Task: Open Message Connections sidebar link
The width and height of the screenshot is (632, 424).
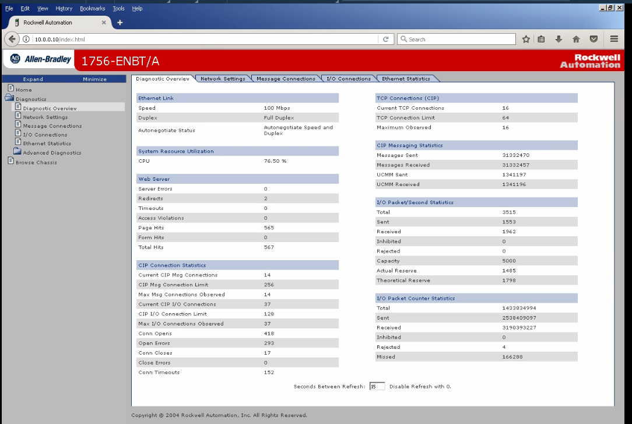Action: coord(52,126)
